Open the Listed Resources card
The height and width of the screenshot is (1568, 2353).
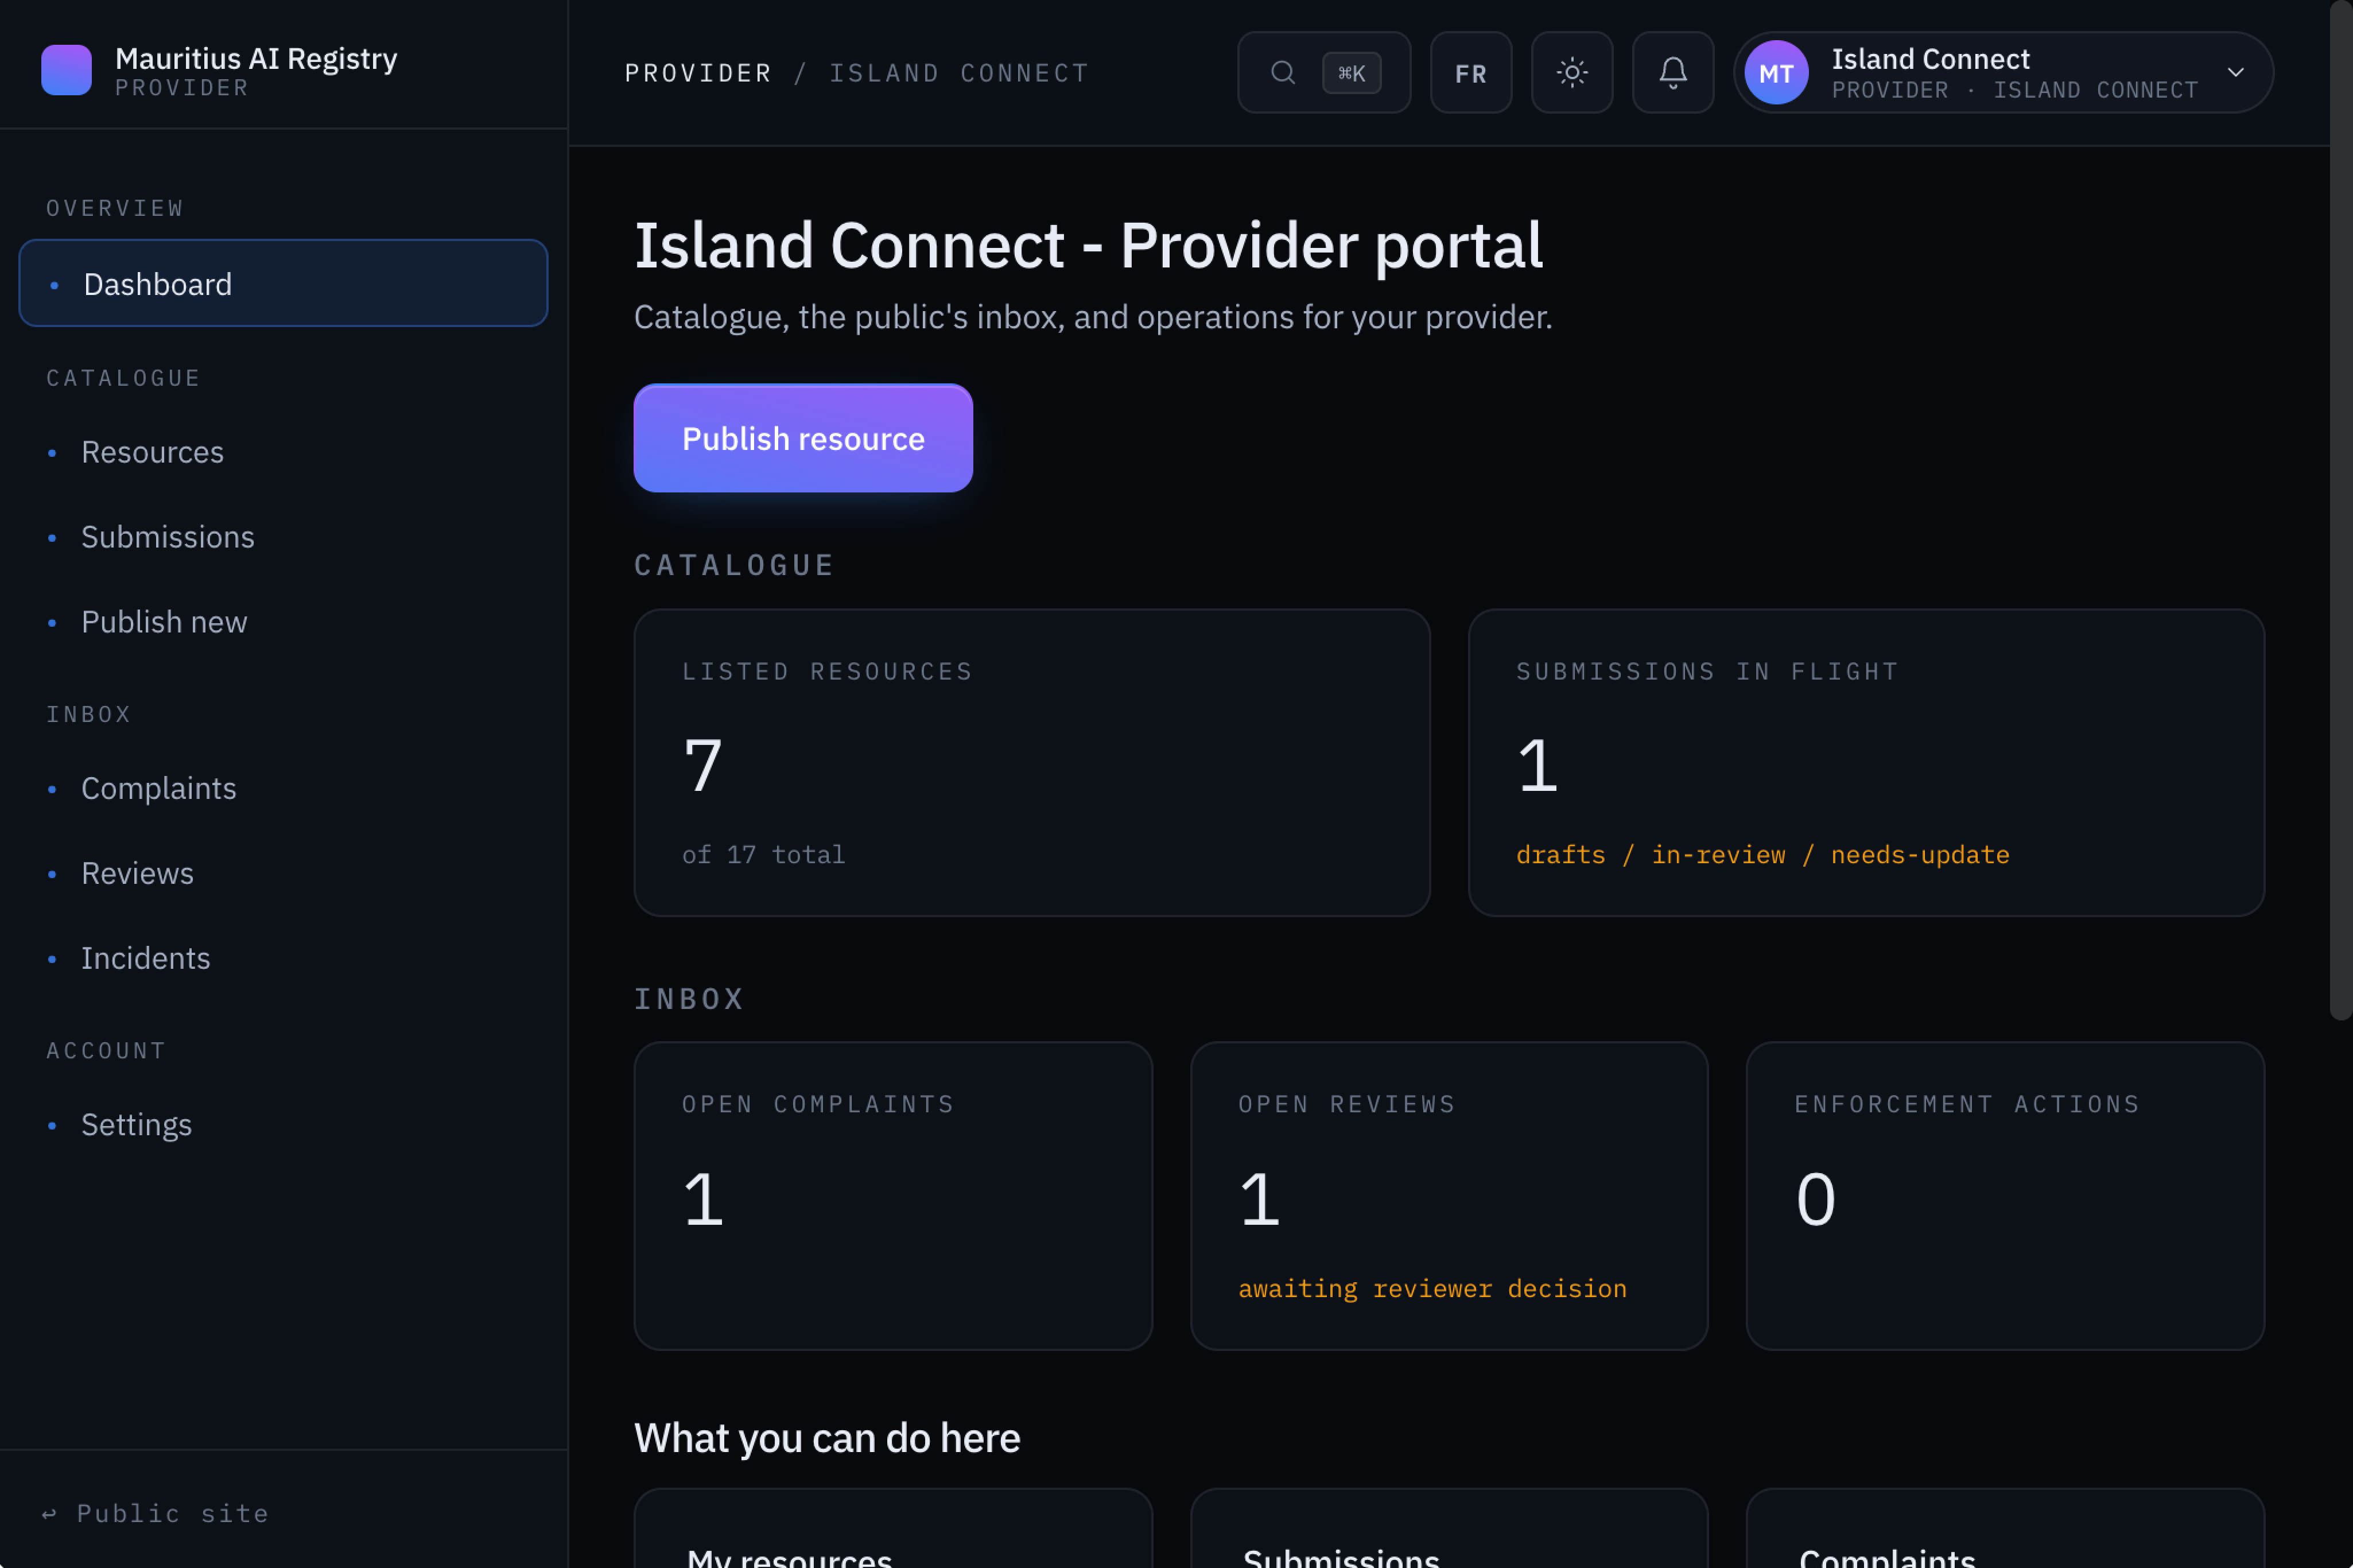(x=1031, y=762)
